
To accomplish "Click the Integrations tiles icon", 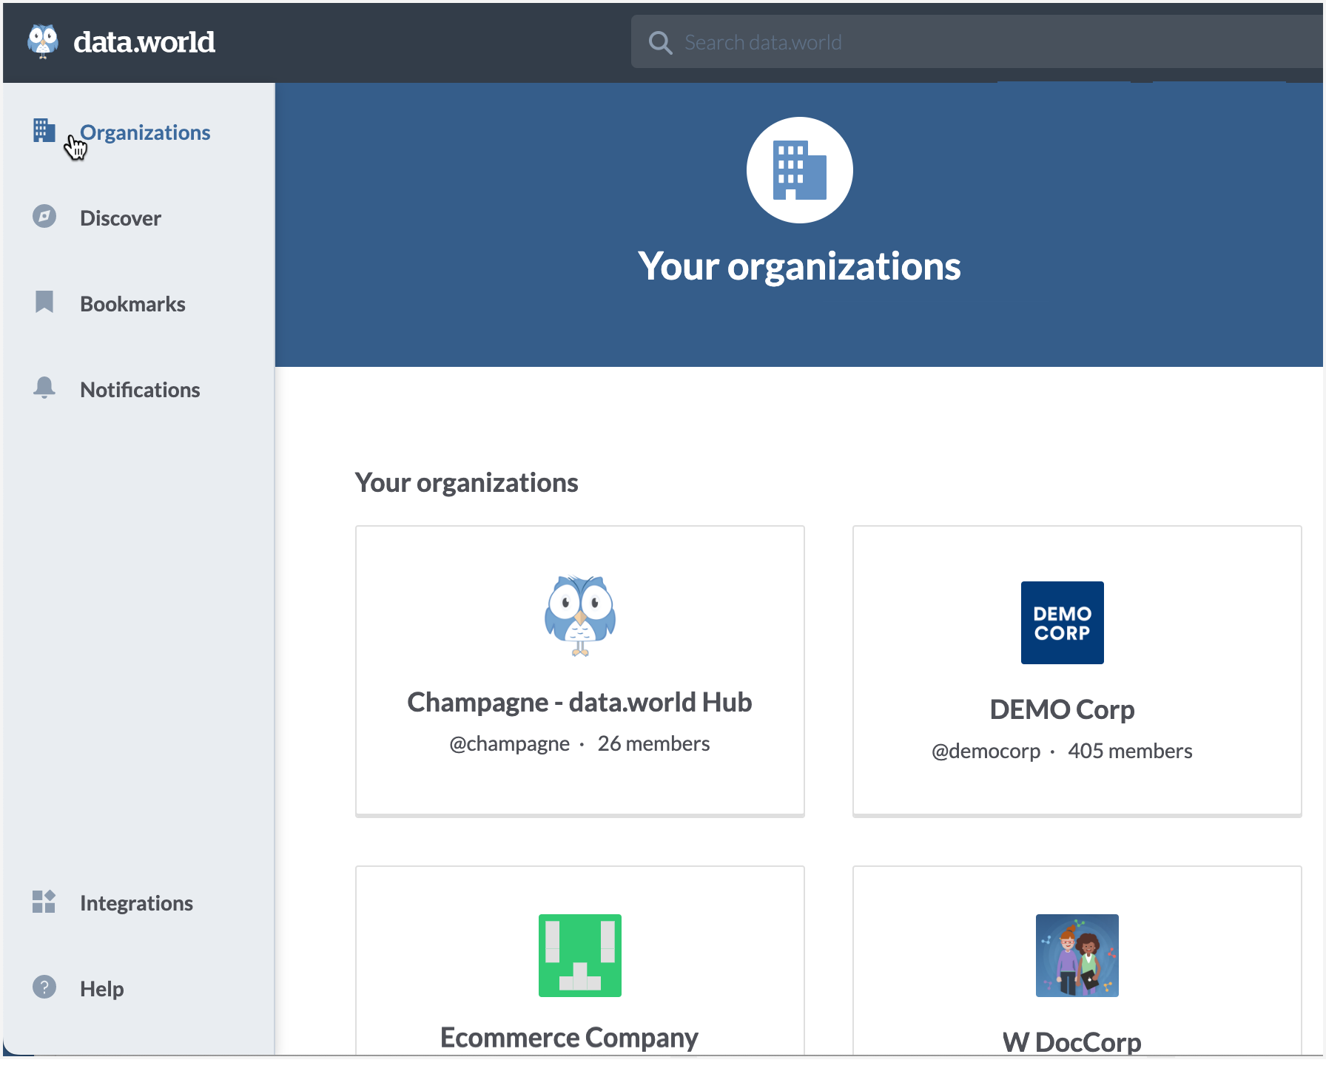I will click(44, 901).
